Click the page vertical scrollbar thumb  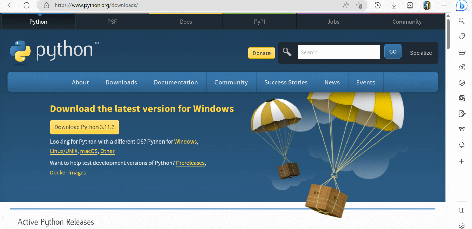(x=448, y=34)
